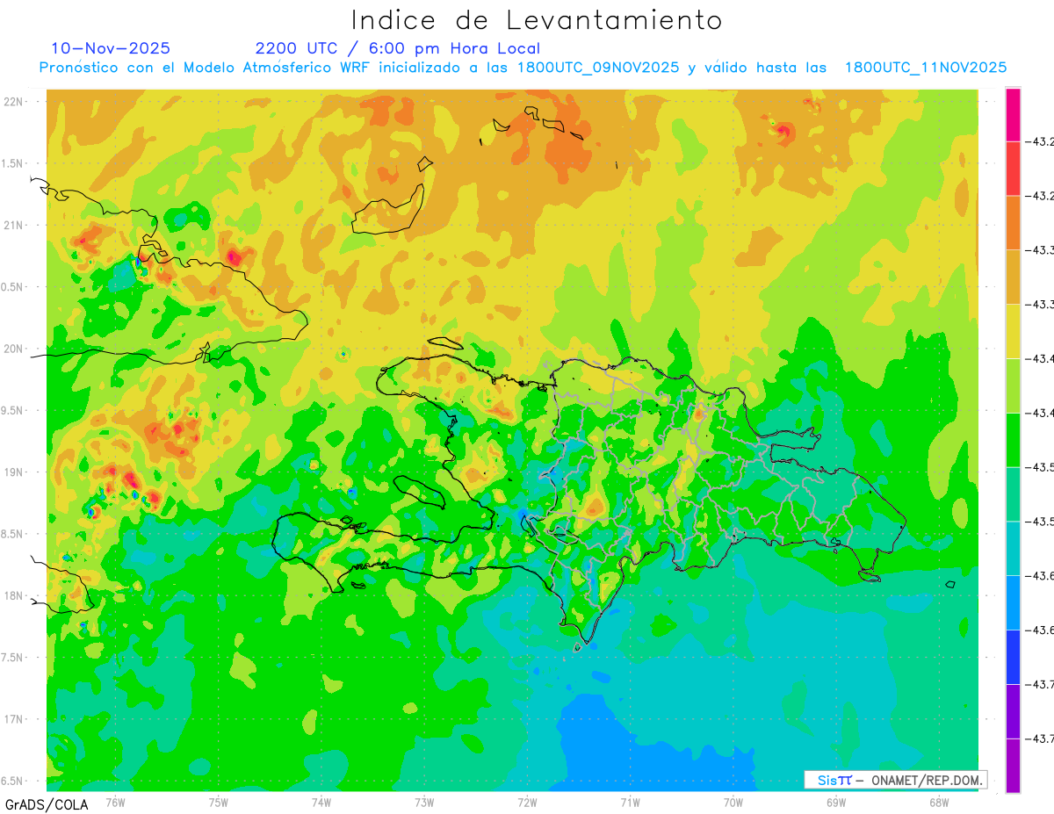
Task: Select the 20N latitude tick label
Action: pyautogui.click(x=13, y=349)
